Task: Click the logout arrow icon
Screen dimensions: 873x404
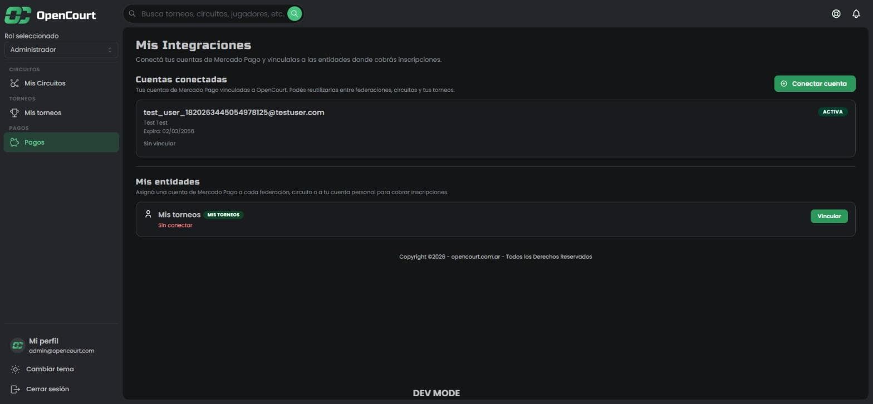Action: point(16,390)
